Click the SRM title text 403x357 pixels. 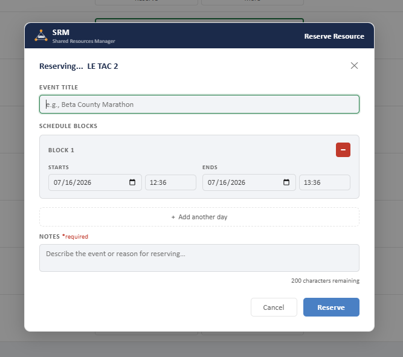tap(60, 33)
